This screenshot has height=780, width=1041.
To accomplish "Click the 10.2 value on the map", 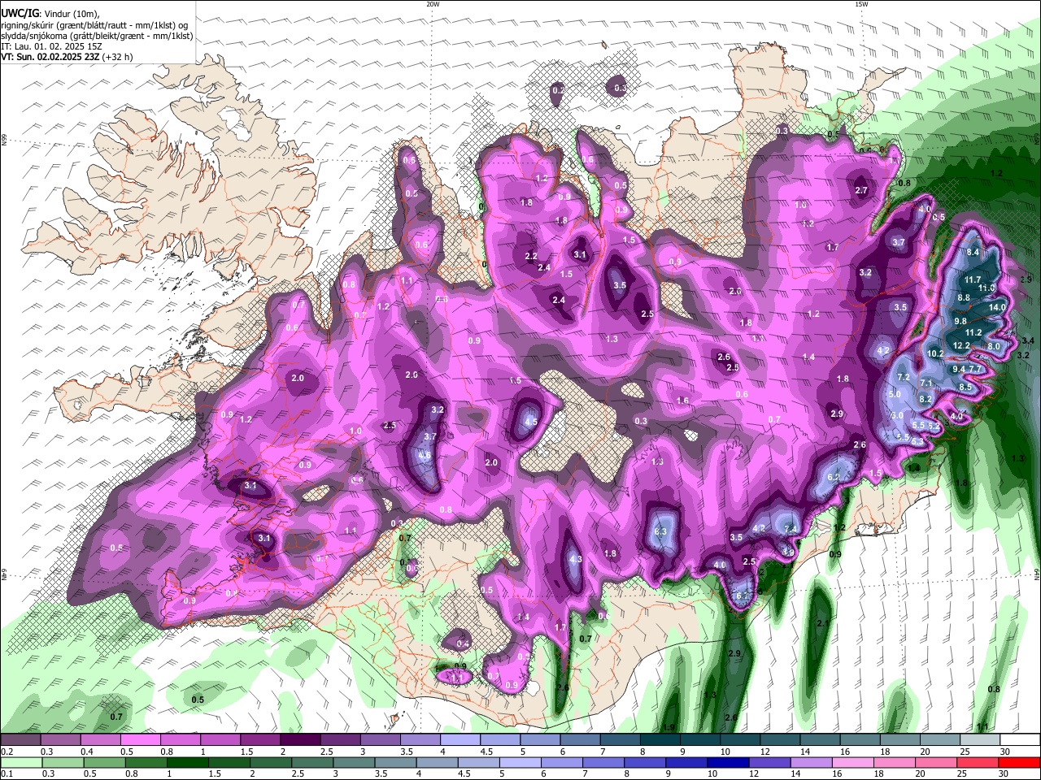I will (936, 354).
